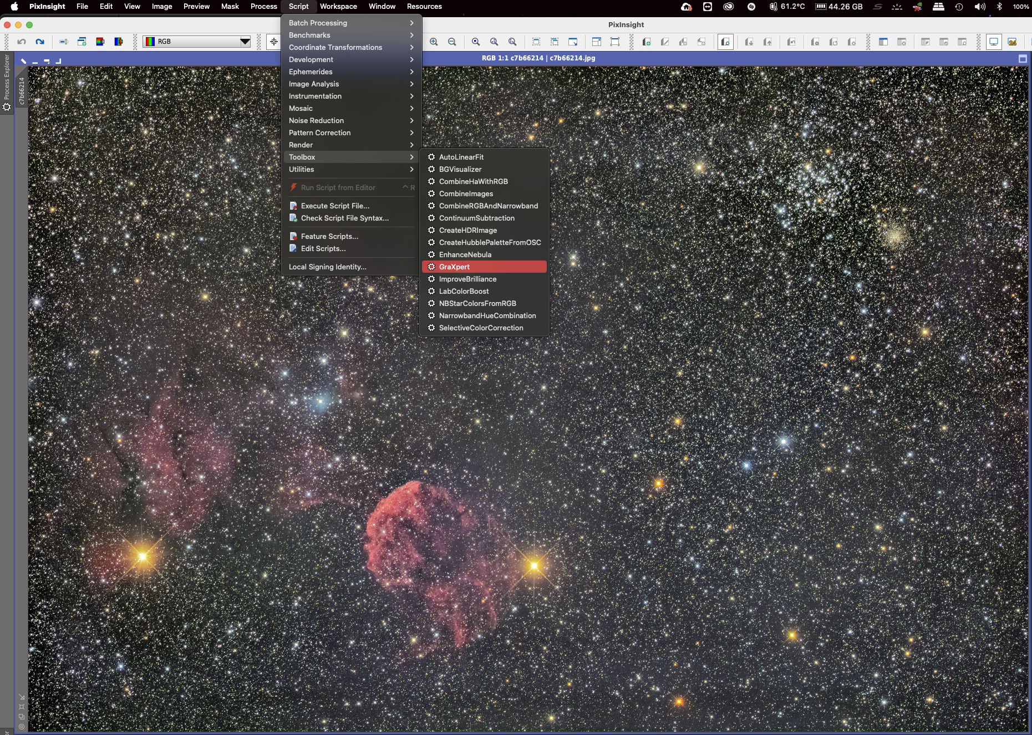Screen dimensions: 1032x735
Task: Click Execute Script File... entry
Action: click(335, 206)
